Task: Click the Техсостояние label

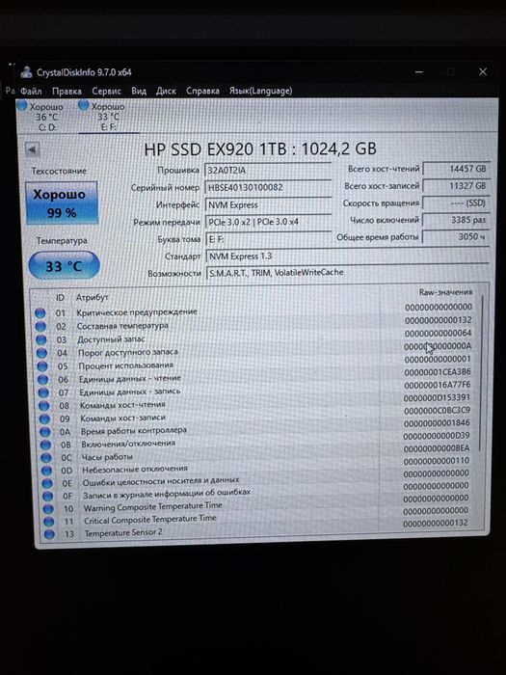Action: (59, 171)
